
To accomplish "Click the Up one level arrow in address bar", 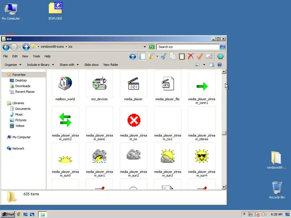I will (26, 47).
